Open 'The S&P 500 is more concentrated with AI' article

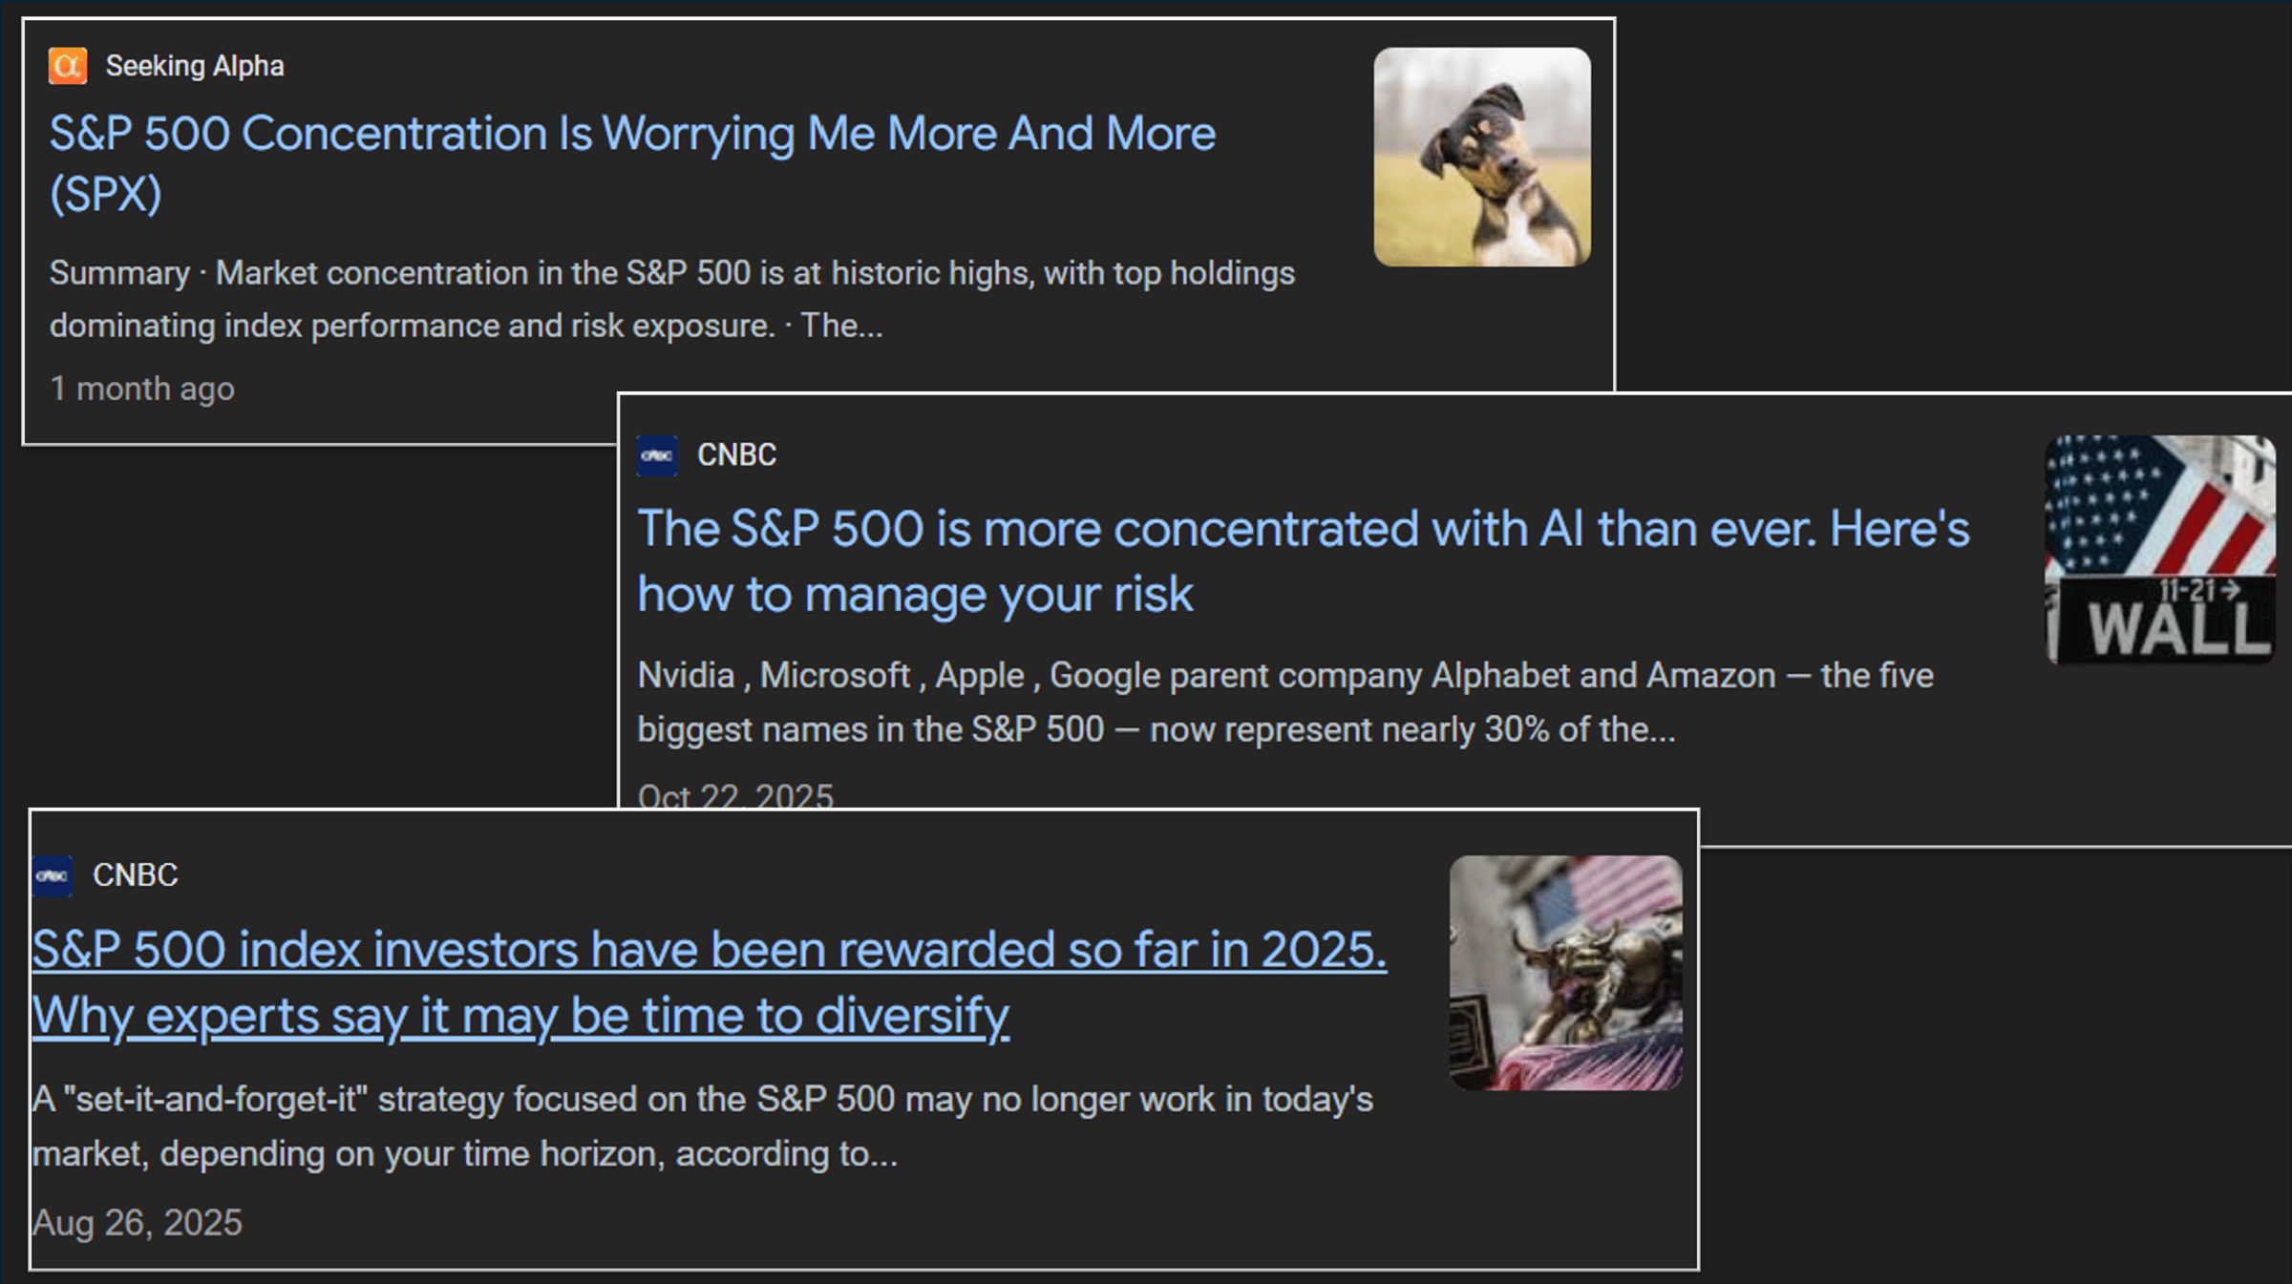coord(1303,530)
